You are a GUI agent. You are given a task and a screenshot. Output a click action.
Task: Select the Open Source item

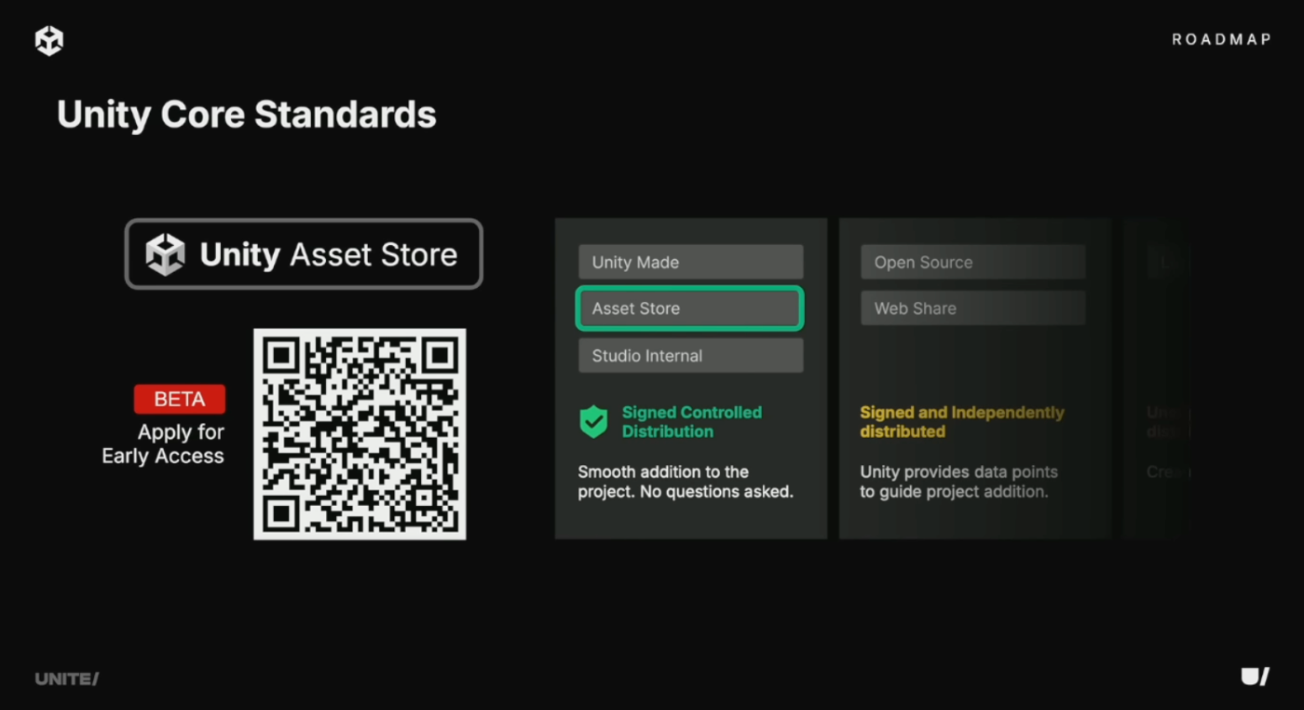972,262
